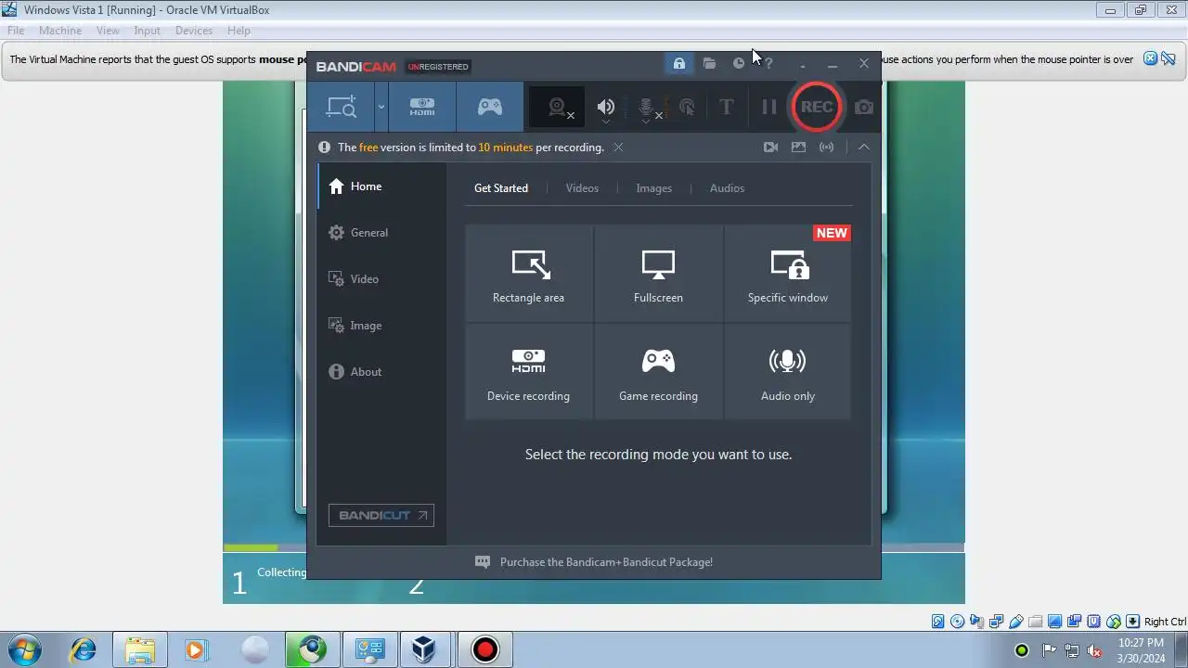The height and width of the screenshot is (668, 1188).
Task: Click the muted volume tray icon
Action: click(x=1094, y=650)
